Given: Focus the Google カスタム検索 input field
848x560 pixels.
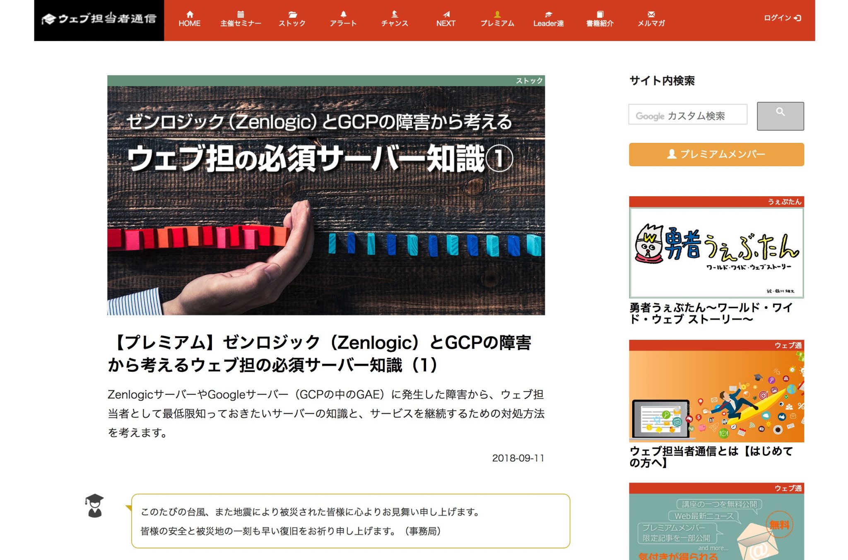Looking at the screenshot, I should (688, 115).
